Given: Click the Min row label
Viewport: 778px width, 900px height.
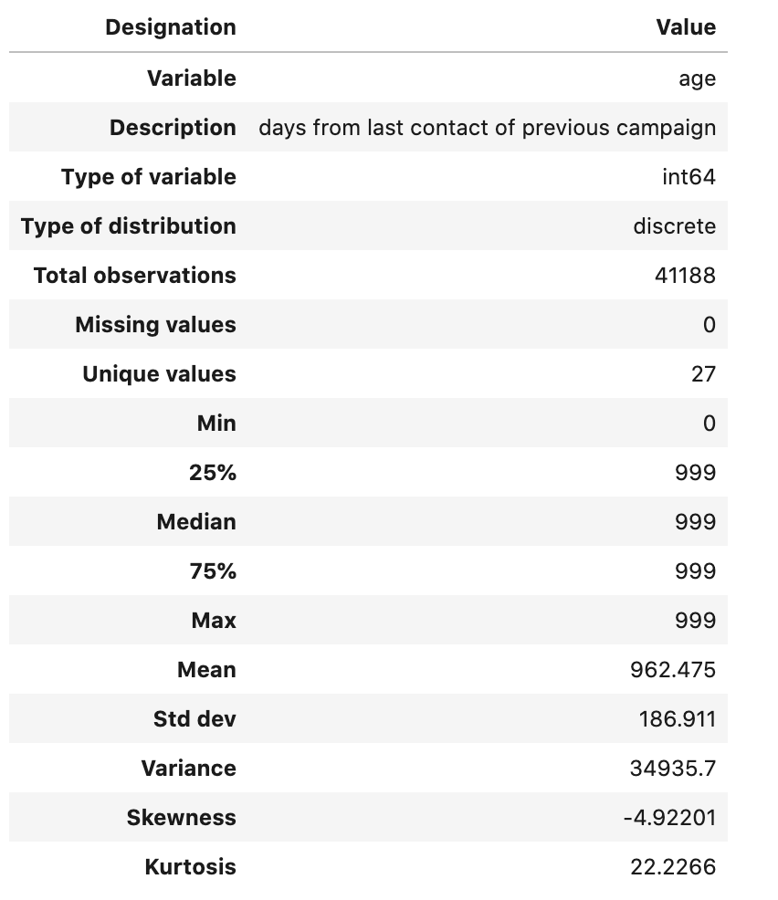Looking at the screenshot, I should click(x=216, y=424).
